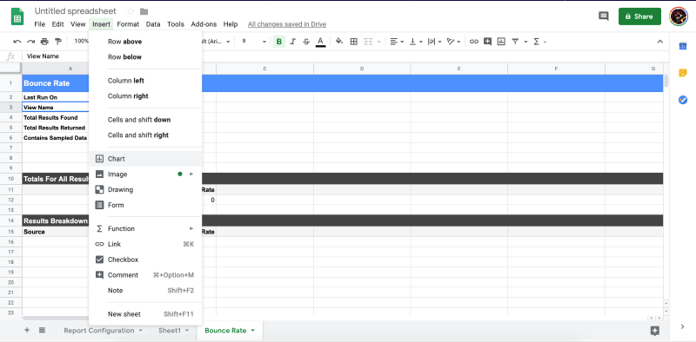The image size is (696, 342).
Task: Click the Share button
Action: coord(639,16)
